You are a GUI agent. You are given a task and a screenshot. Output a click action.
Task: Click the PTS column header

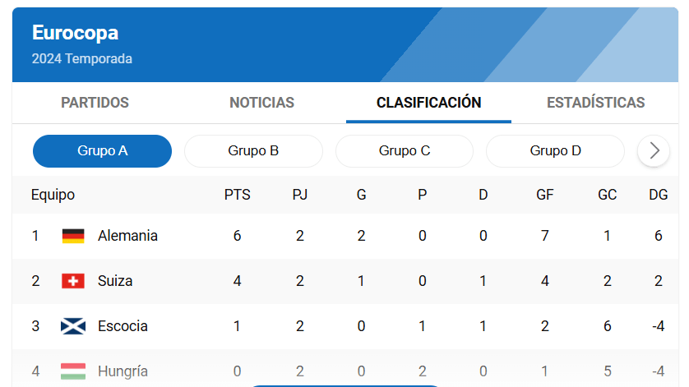[238, 195]
